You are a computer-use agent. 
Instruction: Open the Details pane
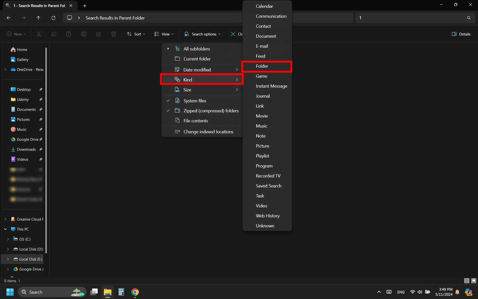click(x=461, y=34)
